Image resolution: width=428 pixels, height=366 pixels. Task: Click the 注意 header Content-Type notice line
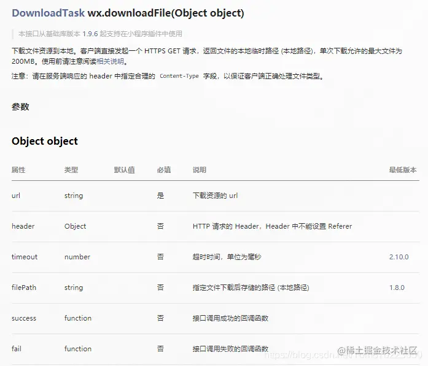click(168, 76)
